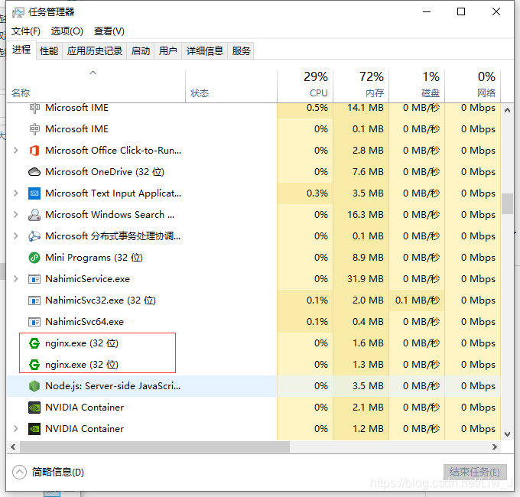The width and height of the screenshot is (520, 497).
Task: Select the NahimicSvc64.exe process name
Action: coord(85,322)
